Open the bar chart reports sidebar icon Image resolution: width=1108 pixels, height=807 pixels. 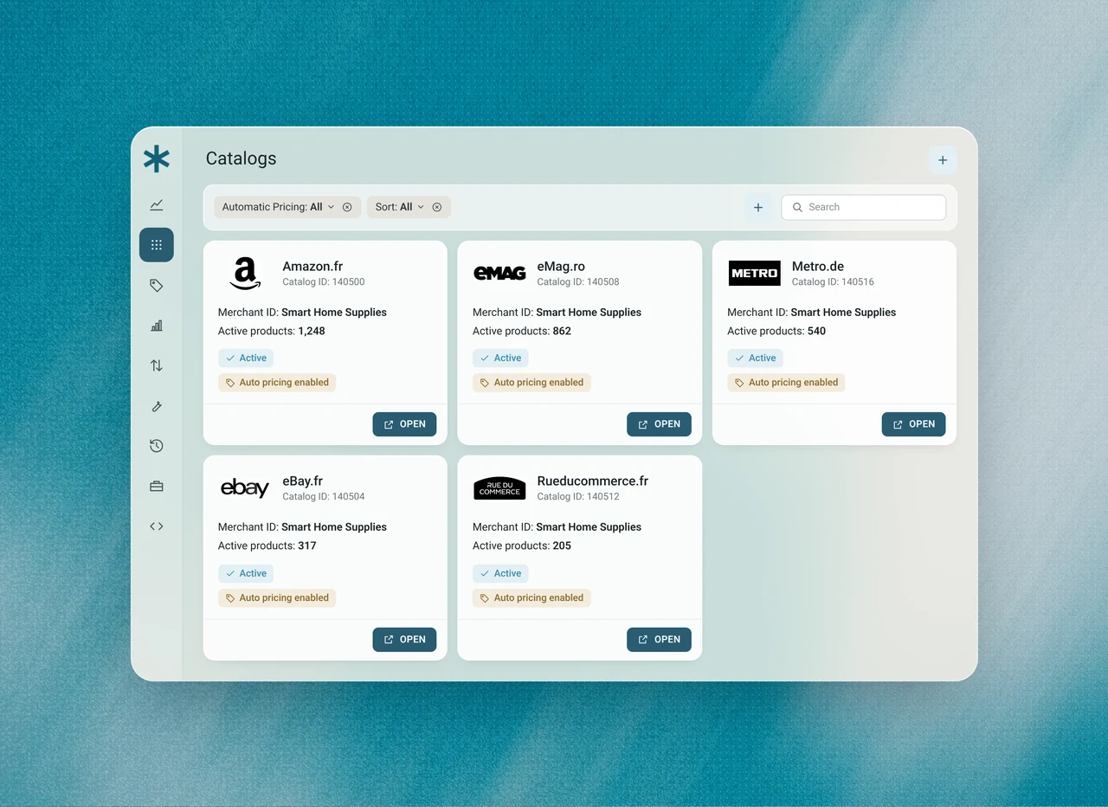coord(157,326)
